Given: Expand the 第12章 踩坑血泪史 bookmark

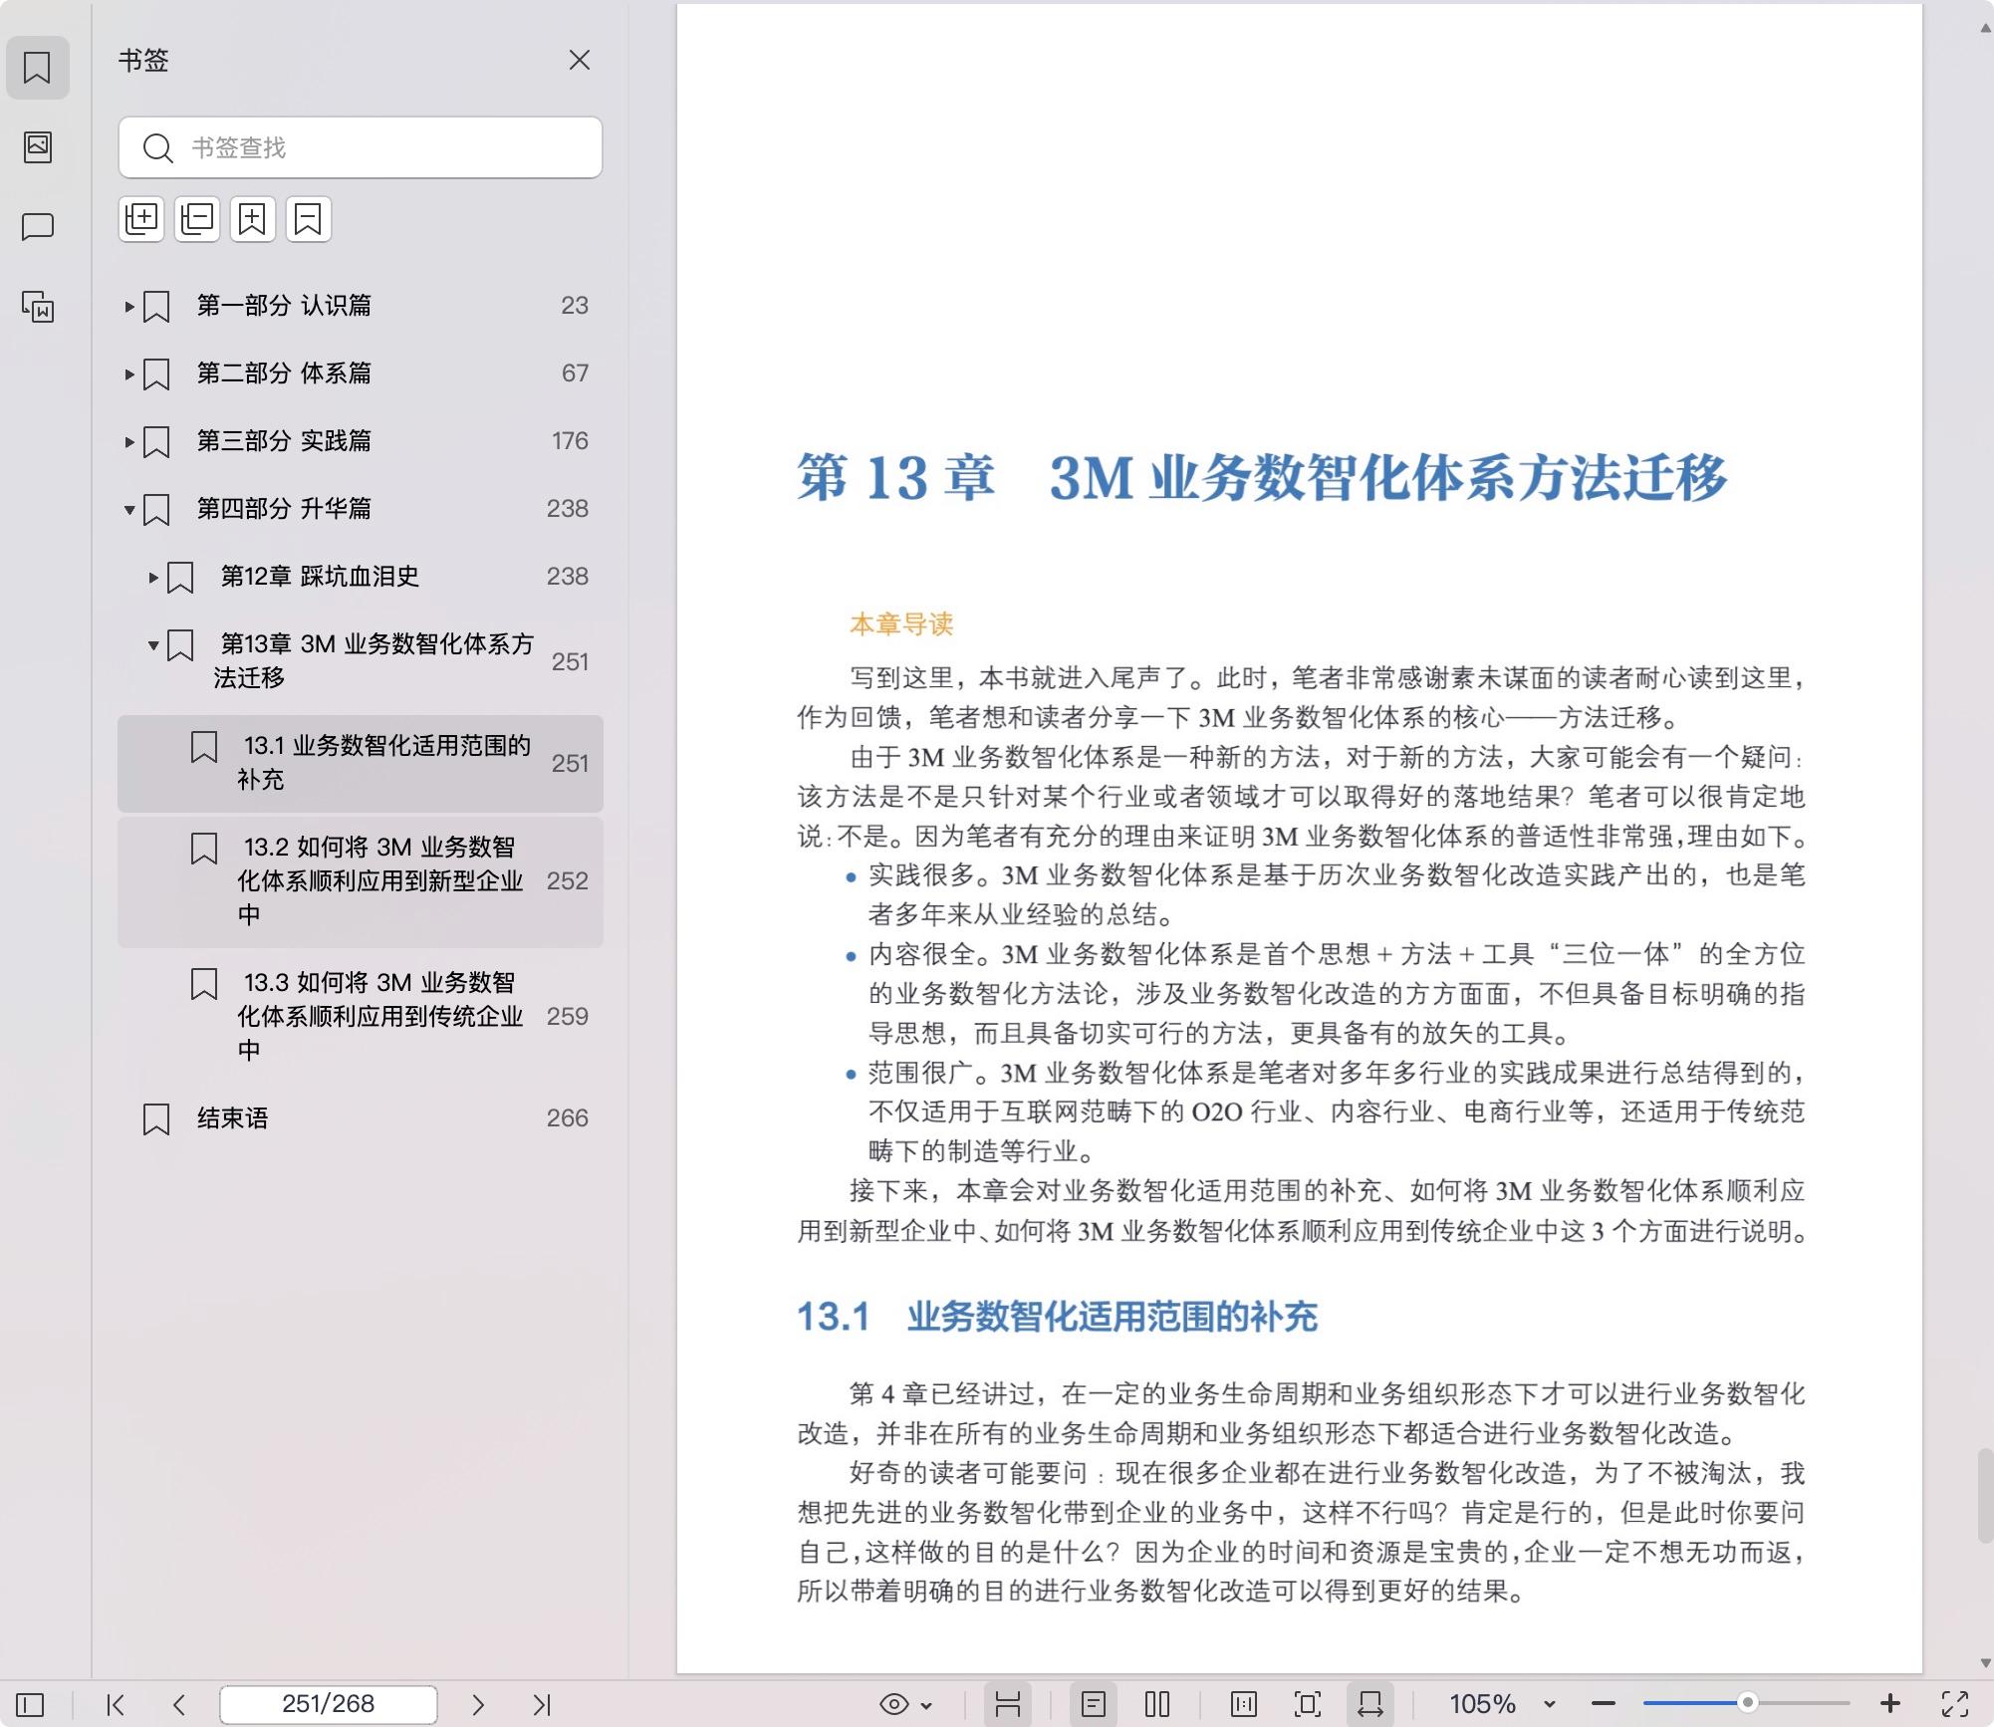Looking at the screenshot, I should tap(152, 577).
